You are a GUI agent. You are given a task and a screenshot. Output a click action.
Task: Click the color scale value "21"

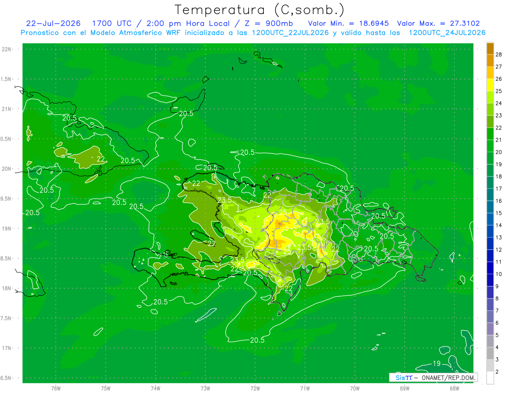[x=499, y=140]
